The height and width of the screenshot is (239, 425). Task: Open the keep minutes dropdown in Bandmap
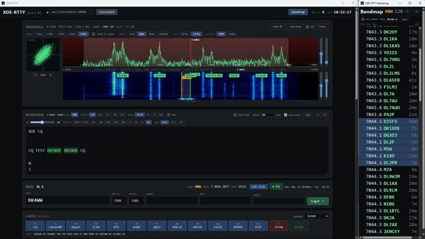(x=392, y=19)
